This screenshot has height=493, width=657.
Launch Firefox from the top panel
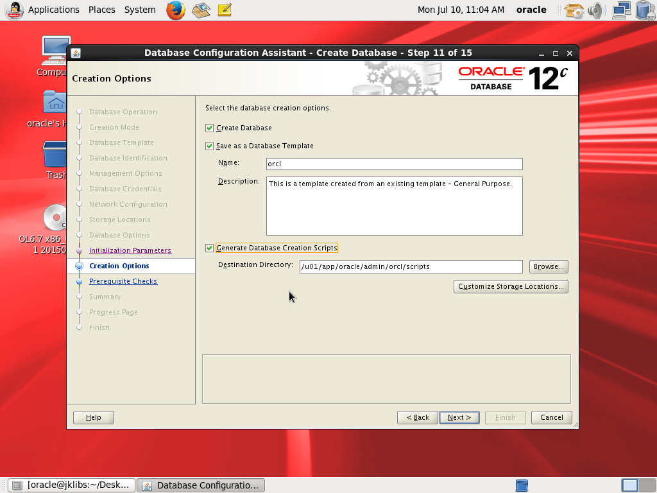tap(176, 10)
